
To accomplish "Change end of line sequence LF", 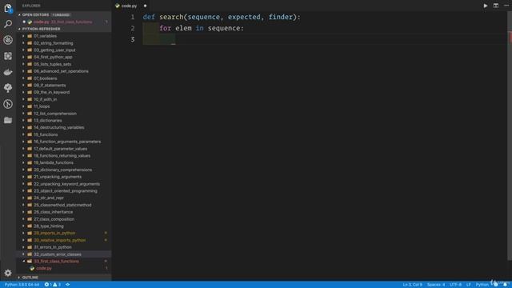I will tap(469, 285).
